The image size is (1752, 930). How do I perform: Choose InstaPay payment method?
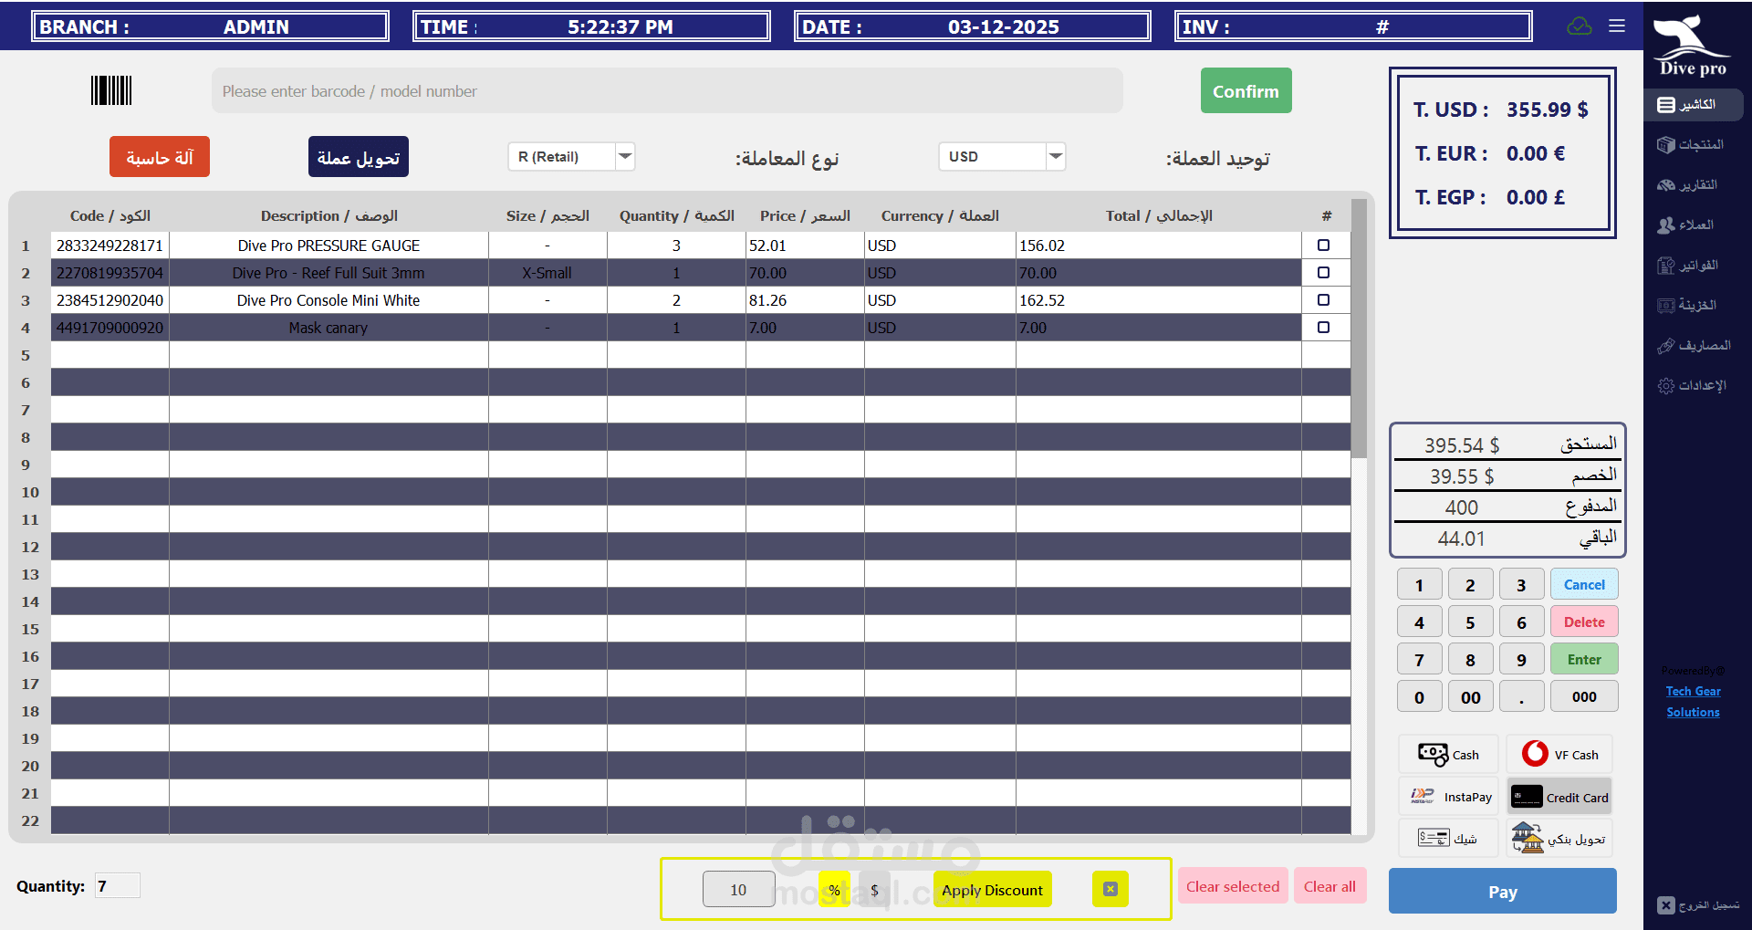tap(1448, 797)
